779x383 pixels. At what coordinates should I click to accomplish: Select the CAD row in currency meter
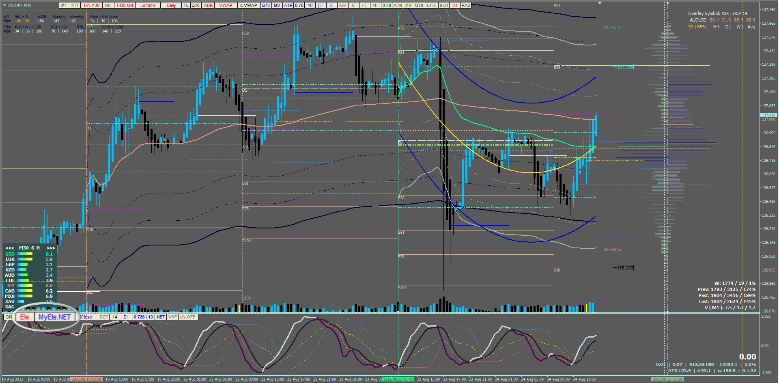(28, 291)
